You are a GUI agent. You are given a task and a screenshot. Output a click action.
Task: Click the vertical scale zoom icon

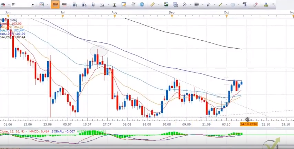tap(102, 4)
